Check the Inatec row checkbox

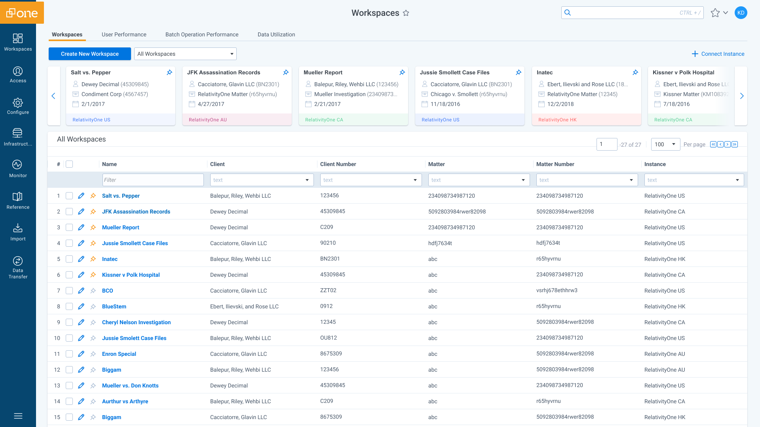69,259
